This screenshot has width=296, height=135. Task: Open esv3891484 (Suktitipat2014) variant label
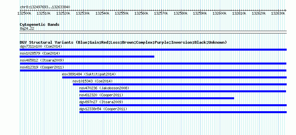click(89, 74)
